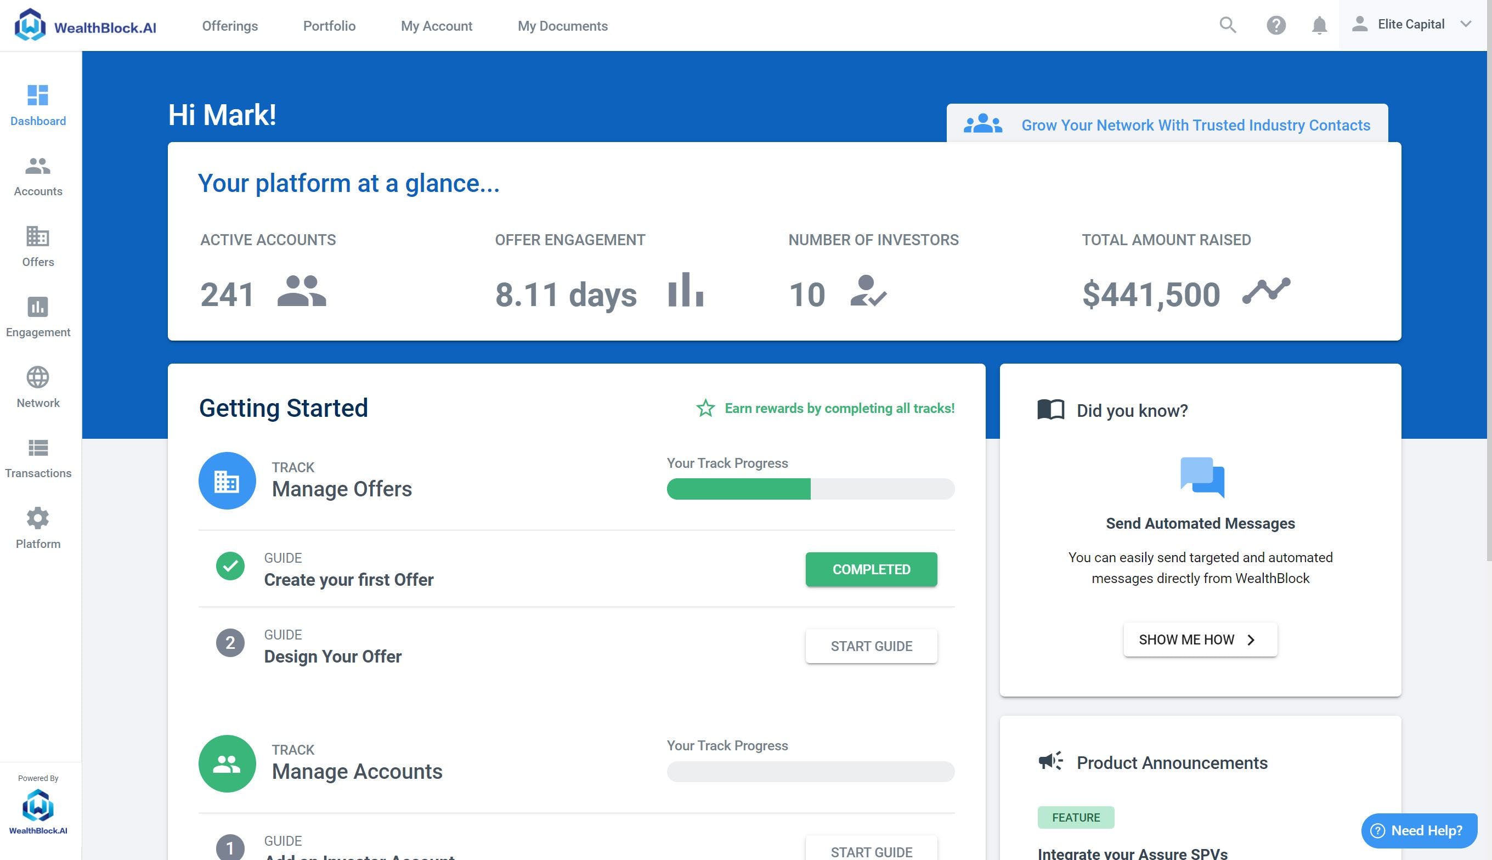Start the Design Your Offer guide

pos(871,646)
